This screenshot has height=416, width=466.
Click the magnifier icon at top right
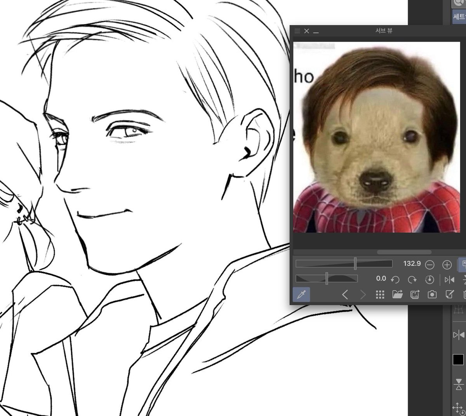(459, 3)
